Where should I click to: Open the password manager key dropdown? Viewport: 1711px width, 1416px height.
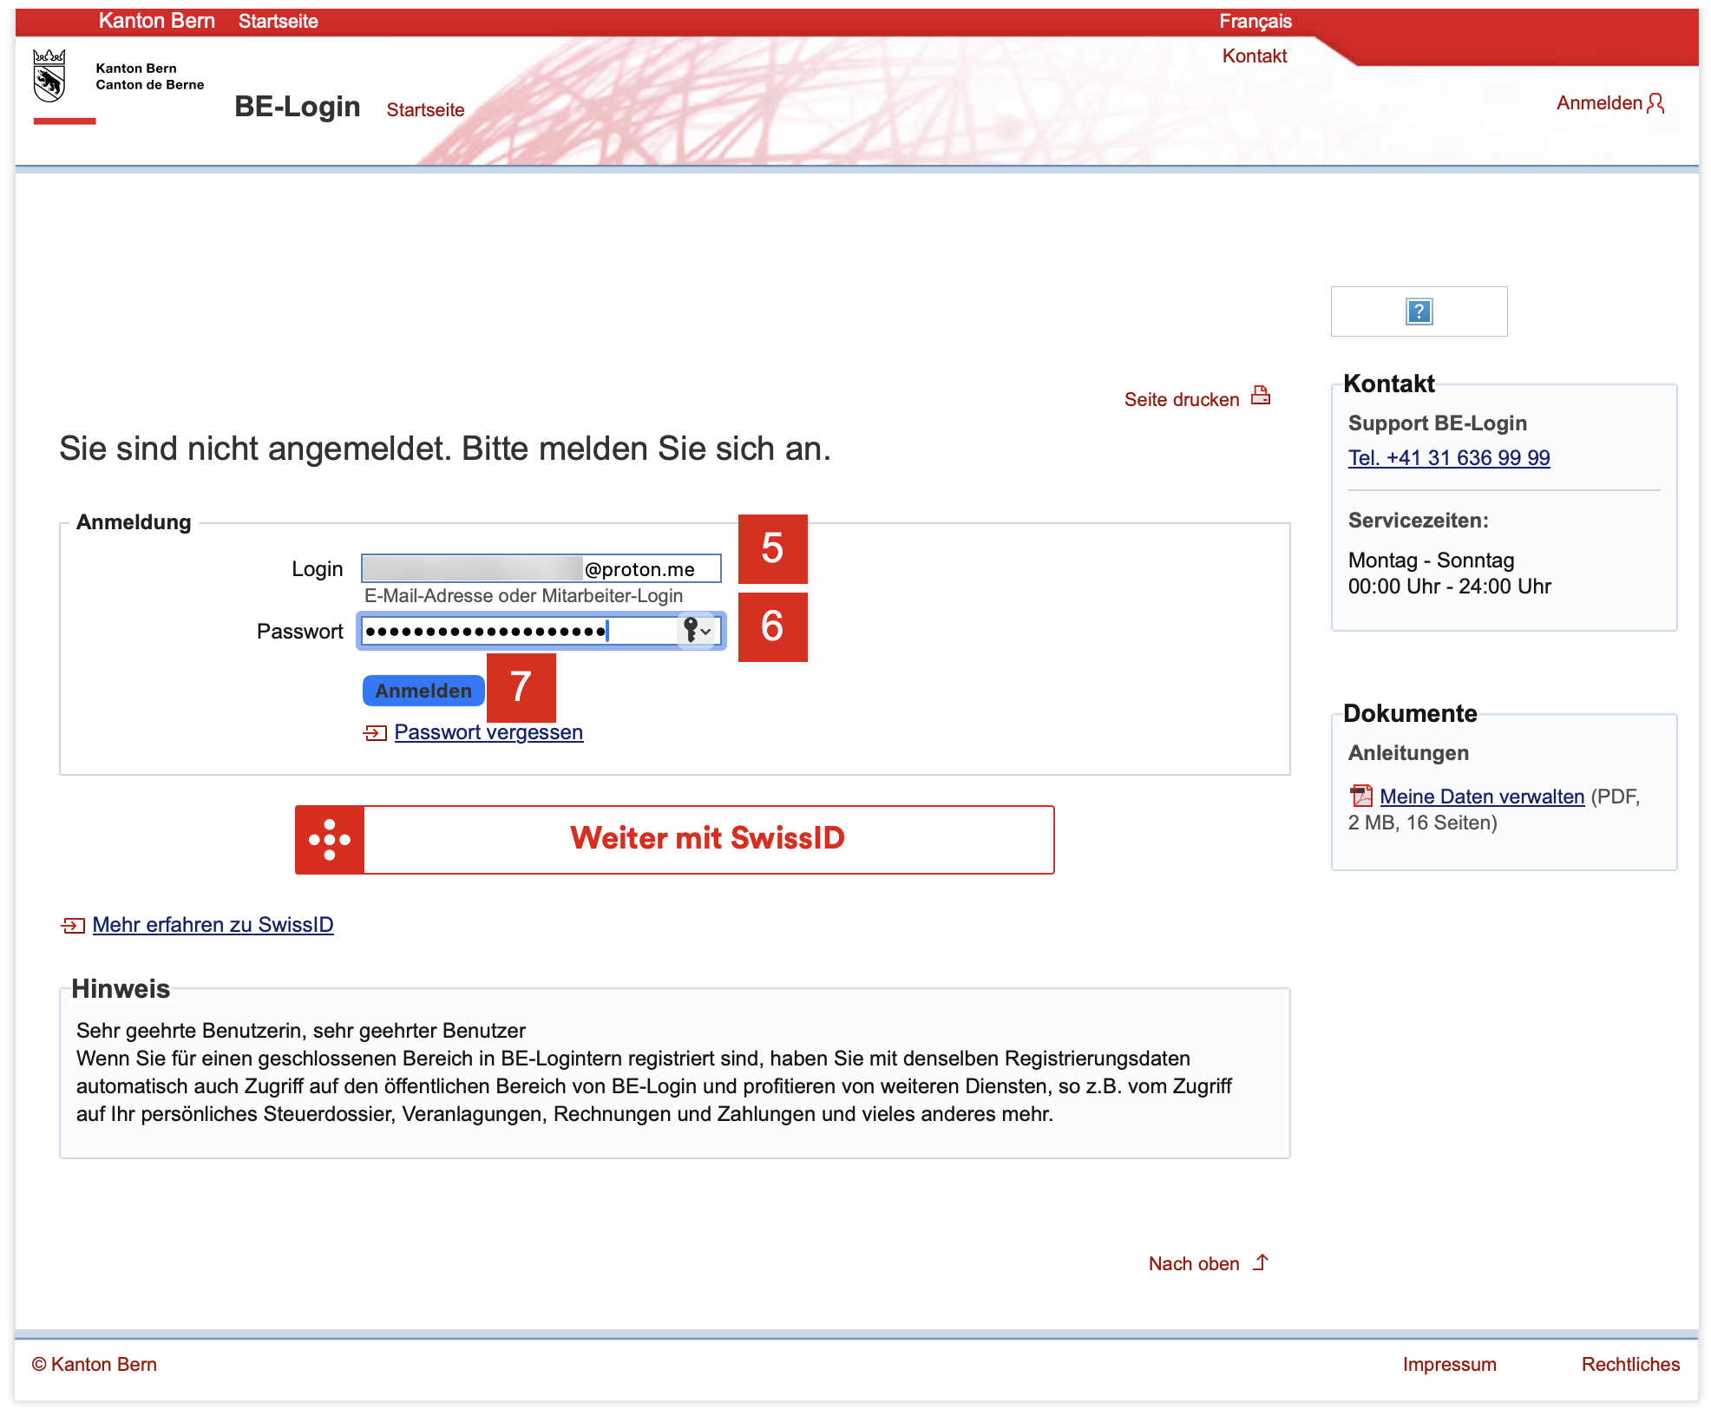[697, 631]
